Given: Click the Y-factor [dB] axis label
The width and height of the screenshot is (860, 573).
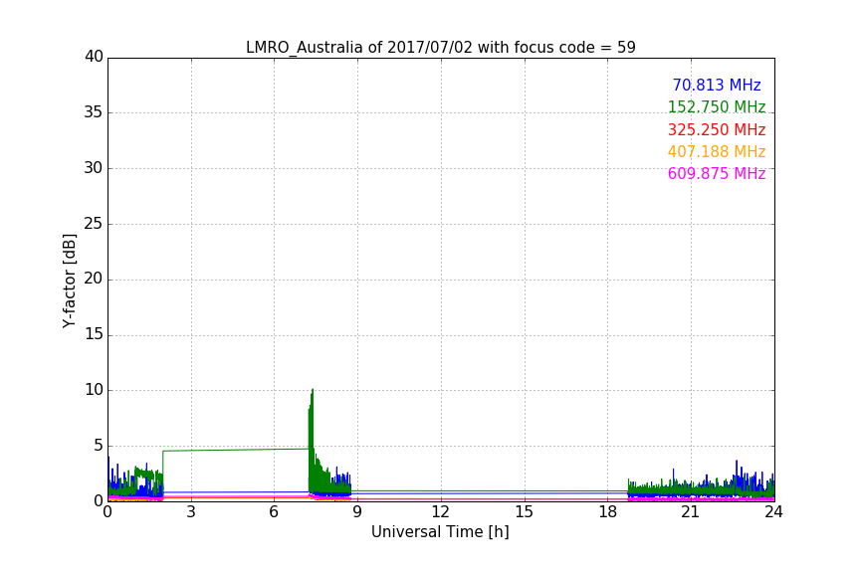Looking at the screenshot, I should click(x=70, y=282).
